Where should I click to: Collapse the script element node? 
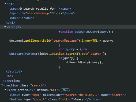[5, 27]
